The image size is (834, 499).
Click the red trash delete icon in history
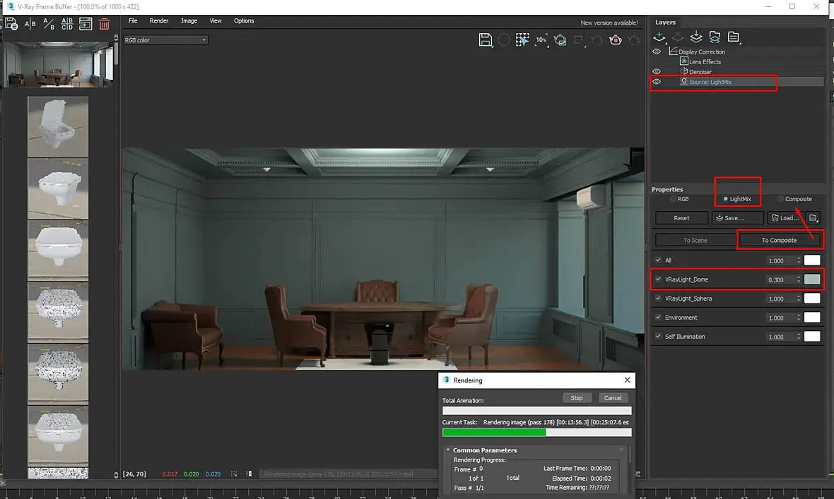[104, 24]
